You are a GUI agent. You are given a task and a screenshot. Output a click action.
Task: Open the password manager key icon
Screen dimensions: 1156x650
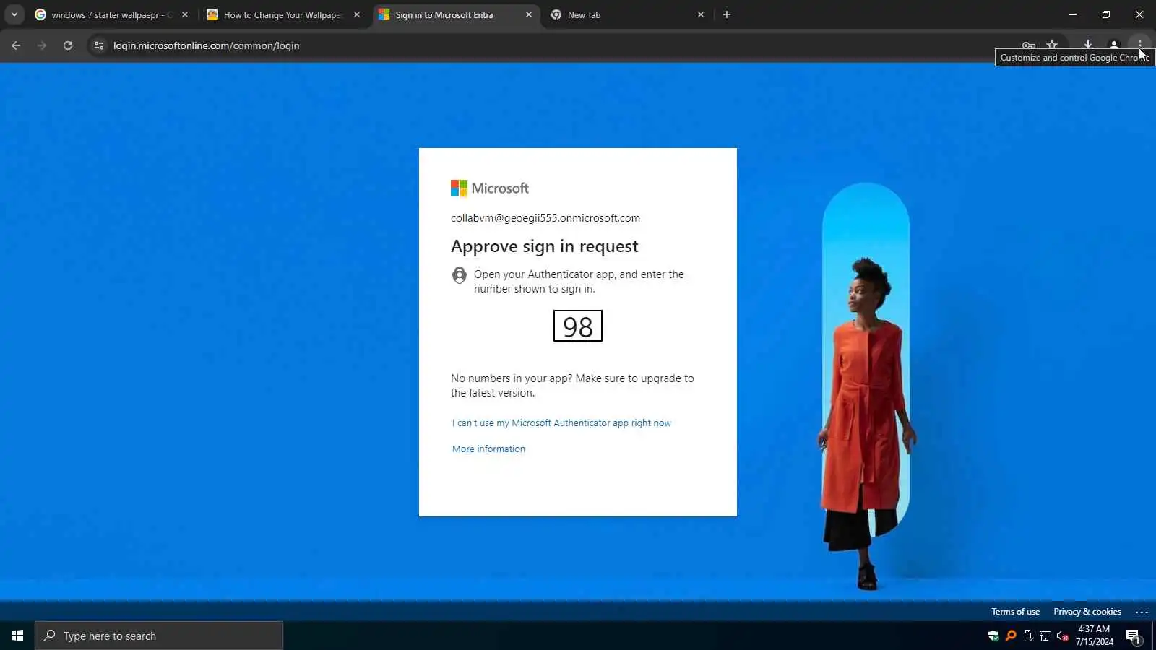coord(1029,45)
